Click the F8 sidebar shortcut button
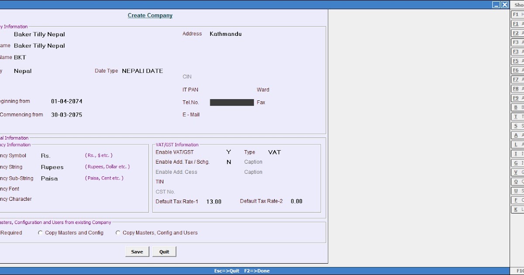Image resolution: width=524 pixels, height=275 pixels. click(517, 89)
